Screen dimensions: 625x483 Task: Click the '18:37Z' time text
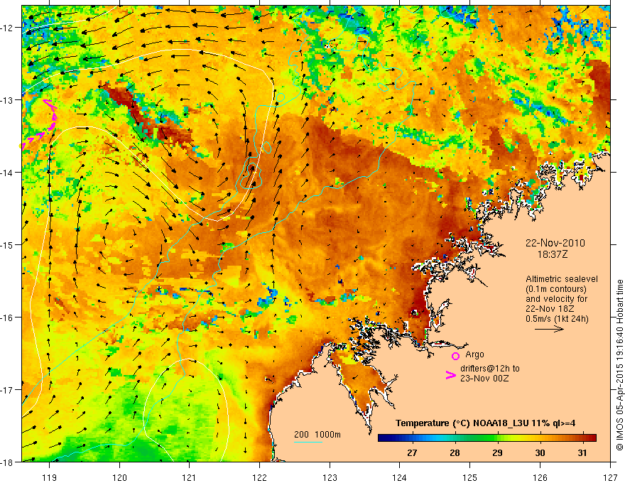pos(552,254)
